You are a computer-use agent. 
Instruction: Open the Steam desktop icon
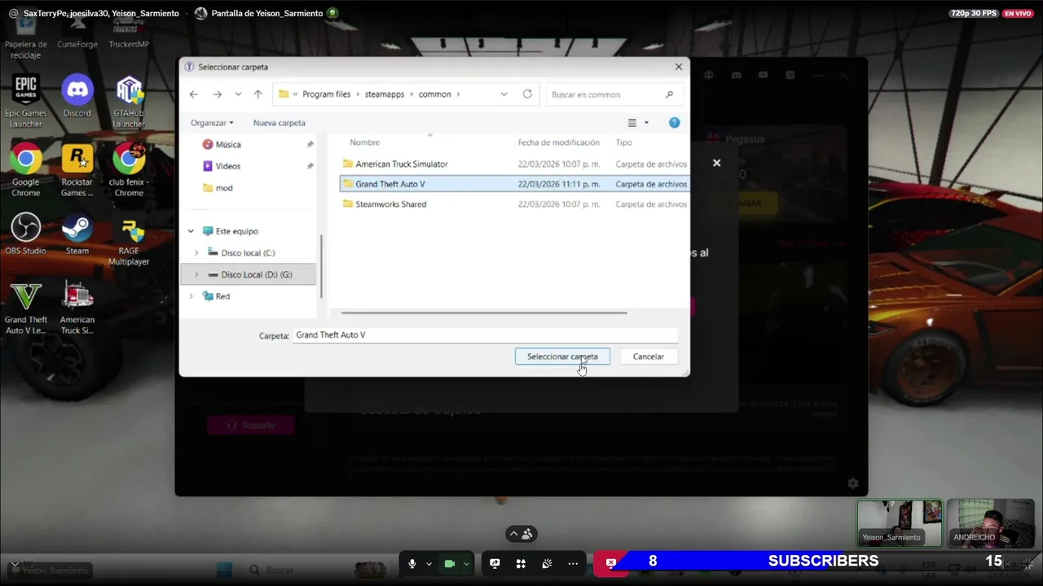(77, 234)
